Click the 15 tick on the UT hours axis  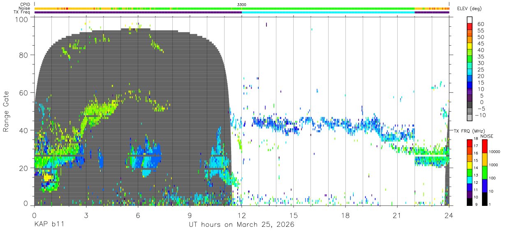click(x=293, y=215)
